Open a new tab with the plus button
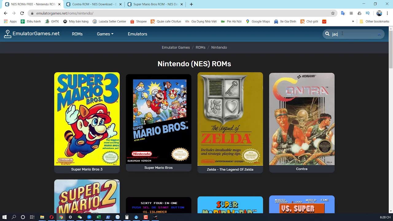 tap(191, 4)
